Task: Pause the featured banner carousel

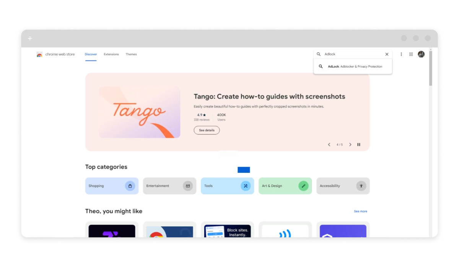Action: coord(359,145)
